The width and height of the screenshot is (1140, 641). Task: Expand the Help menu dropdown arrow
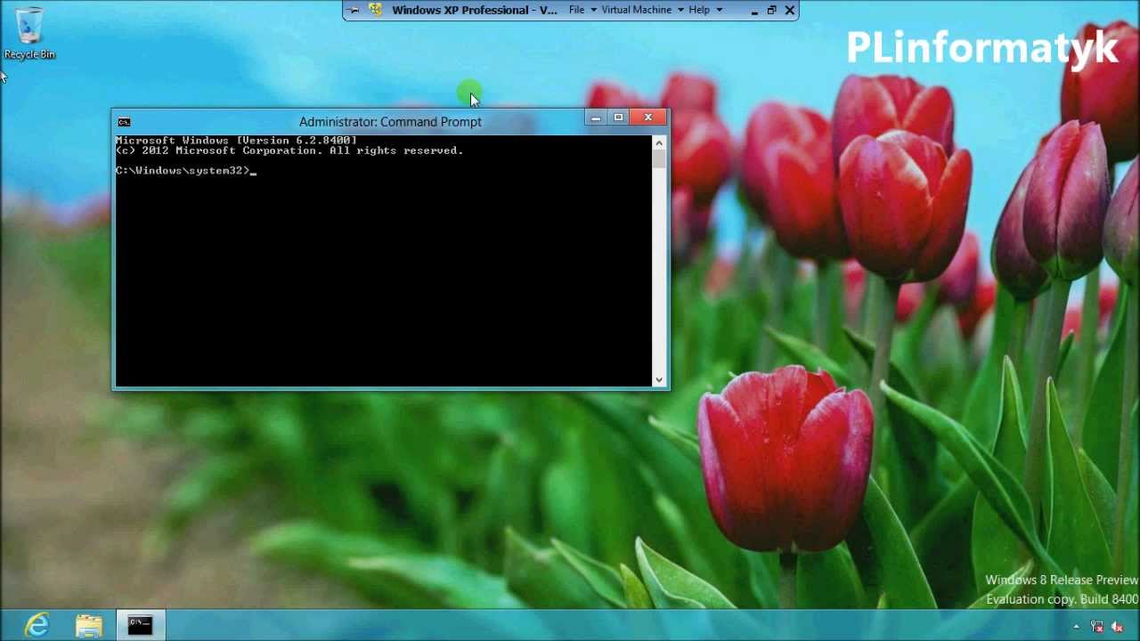coord(719,10)
